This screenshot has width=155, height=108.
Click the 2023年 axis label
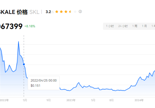[71, 100]
